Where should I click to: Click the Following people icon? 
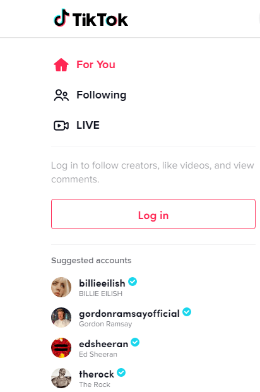pos(61,95)
